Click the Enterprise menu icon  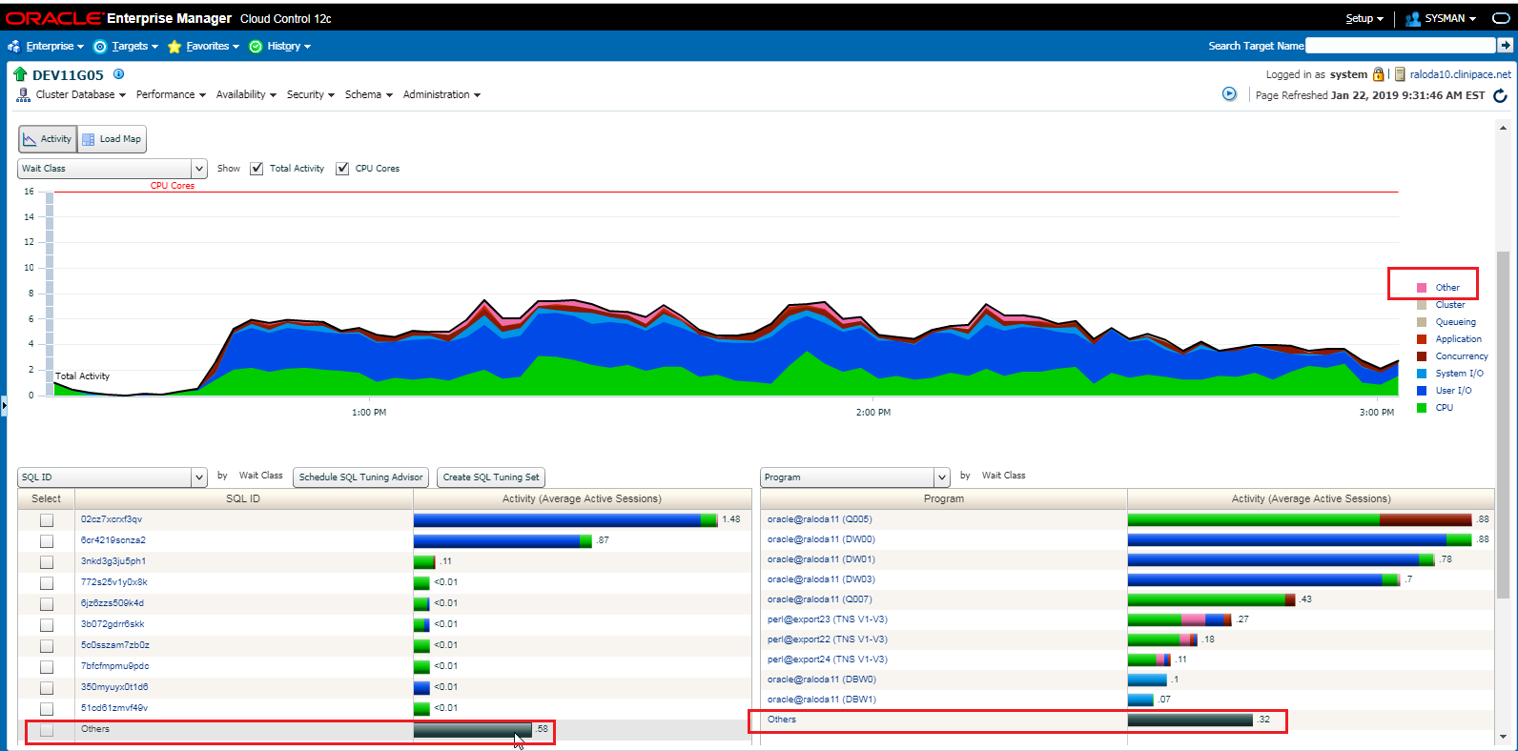point(13,46)
